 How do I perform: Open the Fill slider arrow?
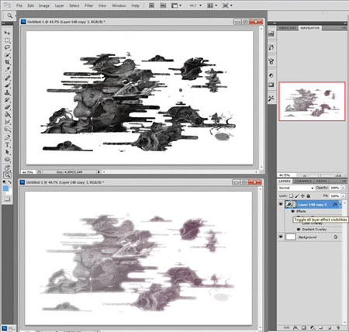click(344, 195)
